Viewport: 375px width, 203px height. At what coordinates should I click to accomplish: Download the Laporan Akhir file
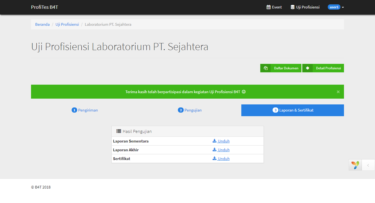click(x=221, y=150)
